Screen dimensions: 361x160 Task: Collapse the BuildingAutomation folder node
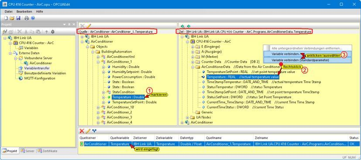(x=93, y=52)
